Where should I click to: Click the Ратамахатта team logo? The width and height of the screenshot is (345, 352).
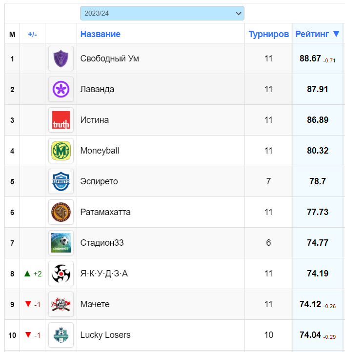pos(61,212)
